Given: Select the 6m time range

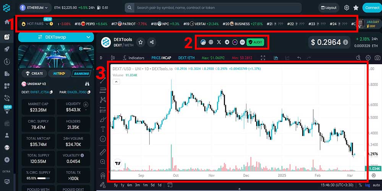Looking at the screenshot, I should click(x=129, y=185).
